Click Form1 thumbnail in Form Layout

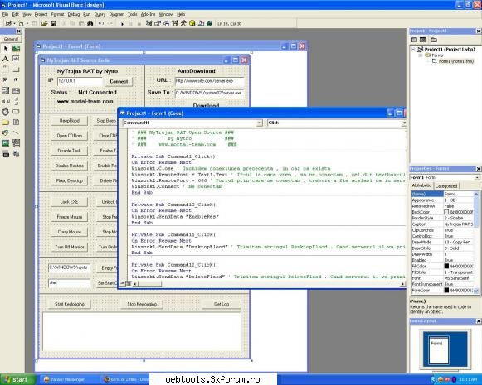[x=439, y=349]
